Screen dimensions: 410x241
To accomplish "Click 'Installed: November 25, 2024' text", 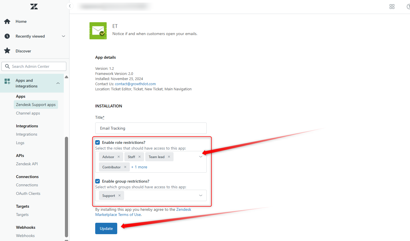I will pyautogui.click(x=119, y=79).
